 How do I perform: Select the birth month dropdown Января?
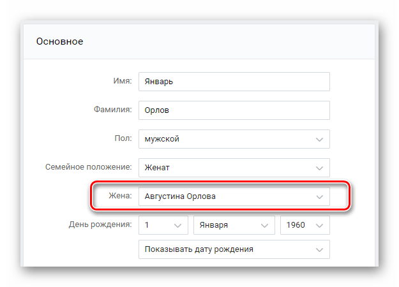[234, 225]
